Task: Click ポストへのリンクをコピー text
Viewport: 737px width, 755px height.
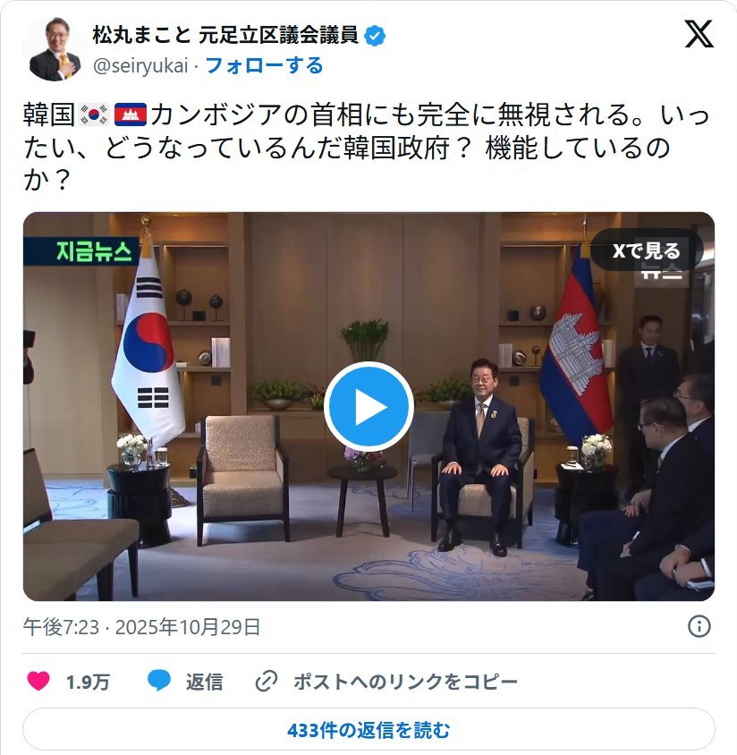Action: 405,682
